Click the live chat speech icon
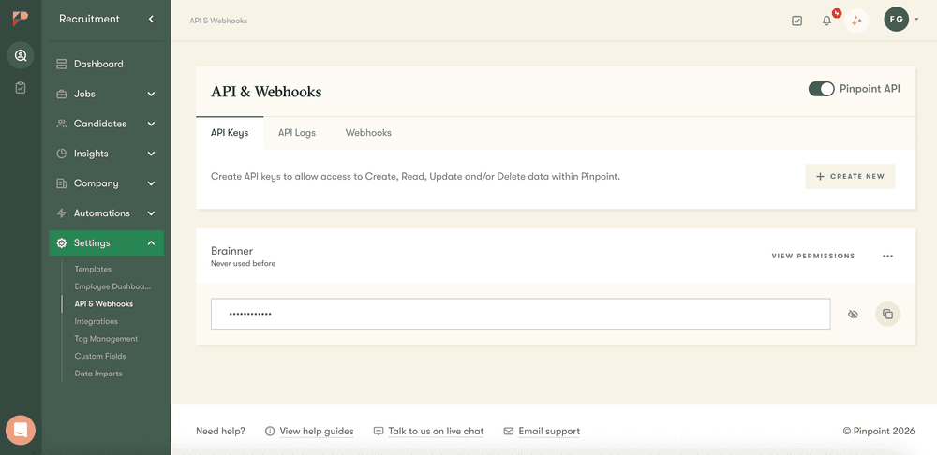Viewport: 937px width, 455px height. [x=379, y=431]
